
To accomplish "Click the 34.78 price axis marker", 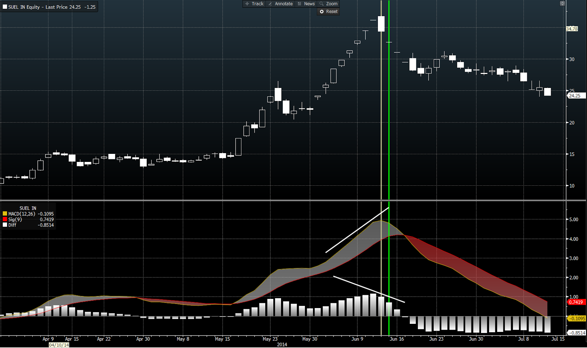I will (572, 29).
